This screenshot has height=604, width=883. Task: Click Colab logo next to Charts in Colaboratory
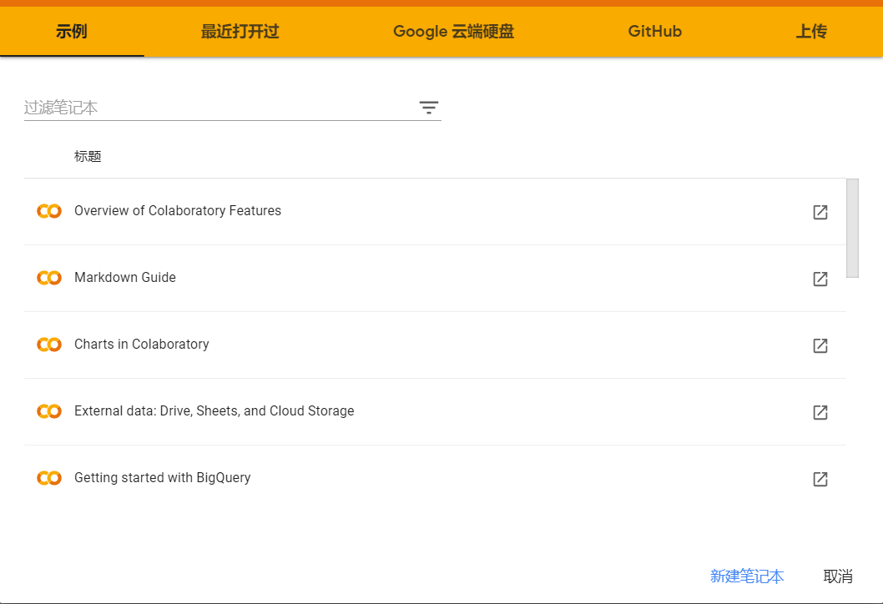pyautogui.click(x=49, y=345)
